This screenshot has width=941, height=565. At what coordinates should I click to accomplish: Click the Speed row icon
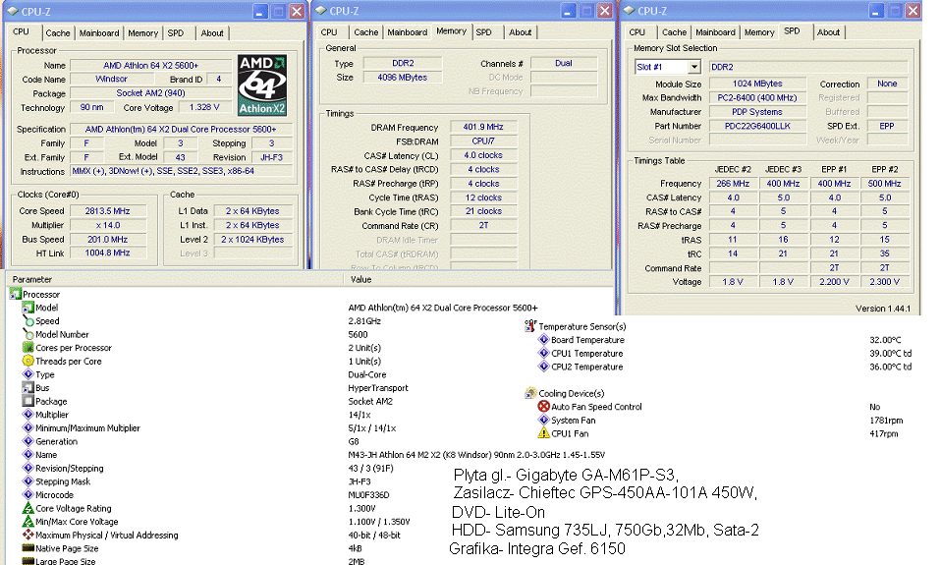pyautogui.click(x=28, y=321)
